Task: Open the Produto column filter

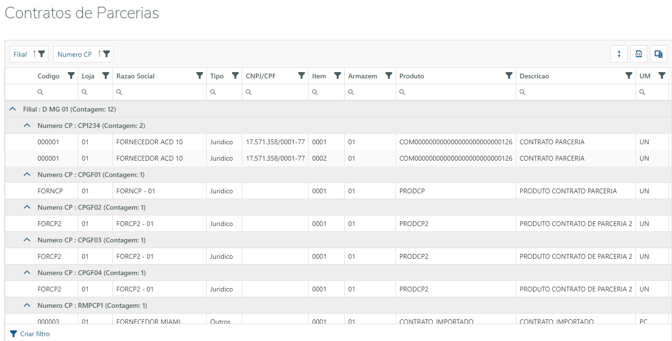Action: [x=509, y=76]
